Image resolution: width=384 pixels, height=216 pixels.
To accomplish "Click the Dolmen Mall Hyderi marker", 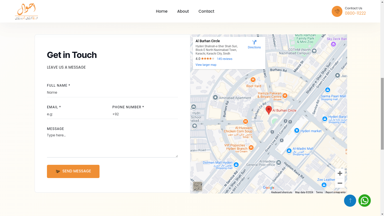I will click(236, 165).
